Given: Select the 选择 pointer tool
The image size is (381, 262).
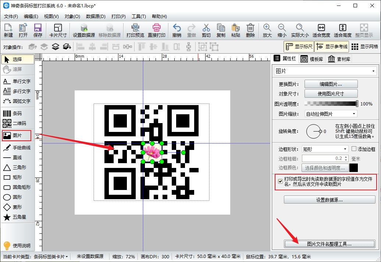Looking at the screenshot, I should pos(18,59).
